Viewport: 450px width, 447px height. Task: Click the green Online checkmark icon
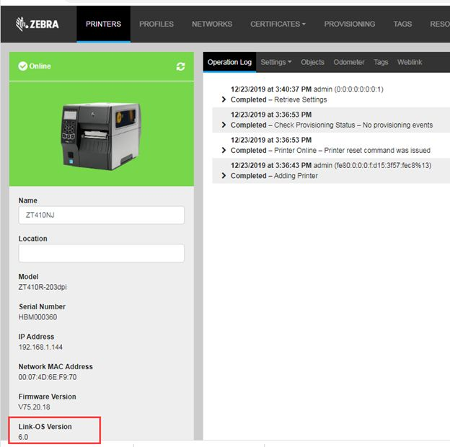pyautogui.click(x=22, y=66)
